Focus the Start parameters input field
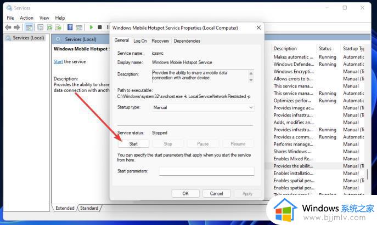 (x=206, y=171)
